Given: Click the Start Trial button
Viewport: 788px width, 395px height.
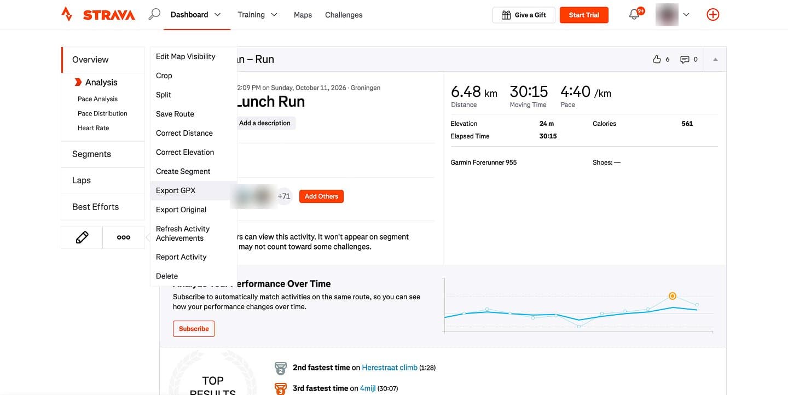Looking at the screenshot, I should point(584,15).
